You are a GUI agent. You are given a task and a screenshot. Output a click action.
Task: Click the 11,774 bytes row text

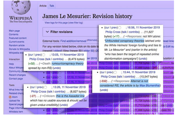(x=142, y=96)
